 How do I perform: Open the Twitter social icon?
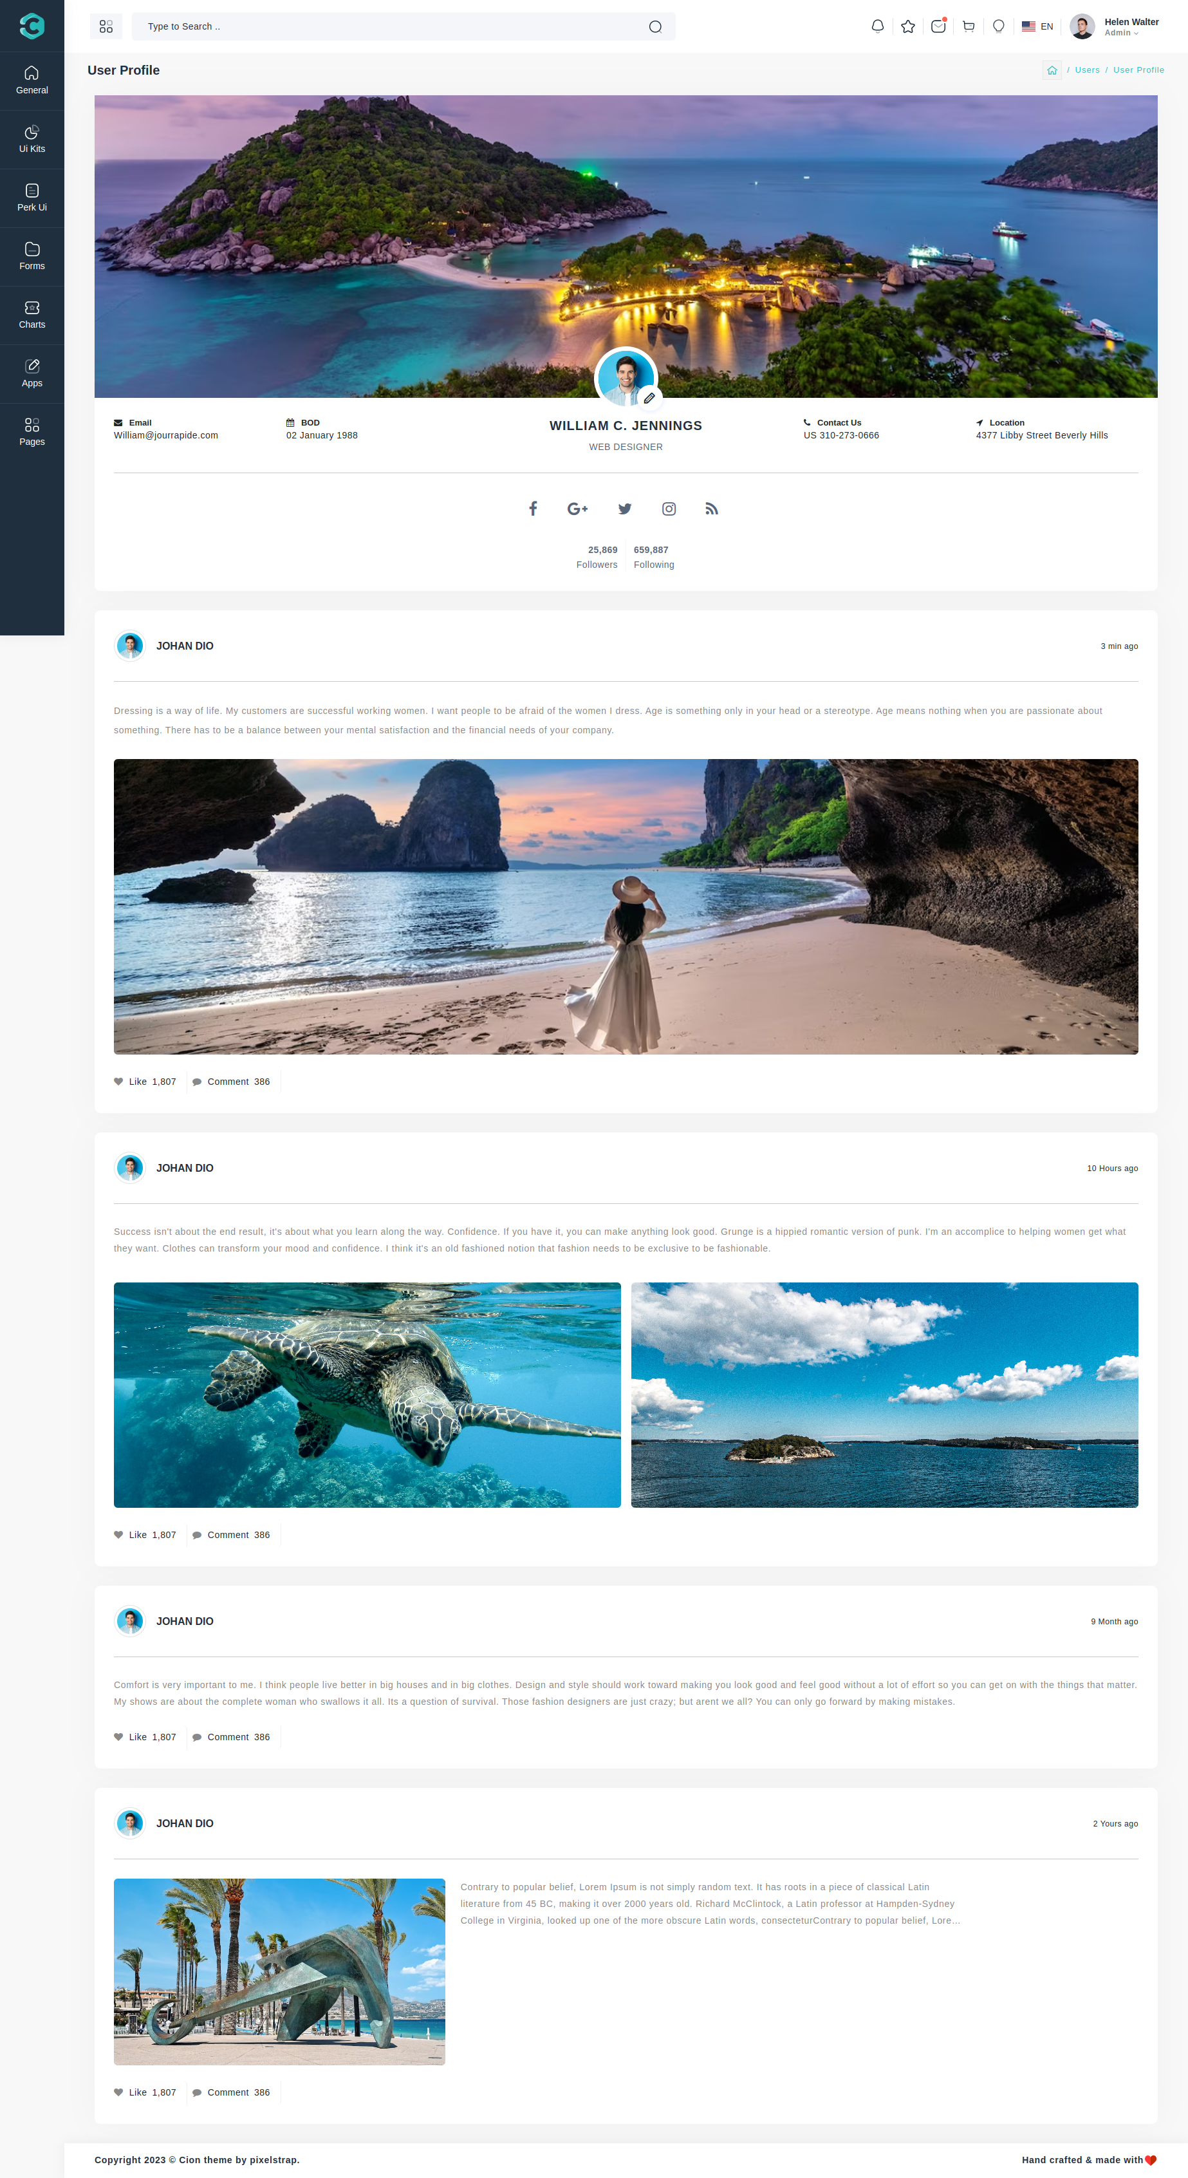(x=624, y=508)
